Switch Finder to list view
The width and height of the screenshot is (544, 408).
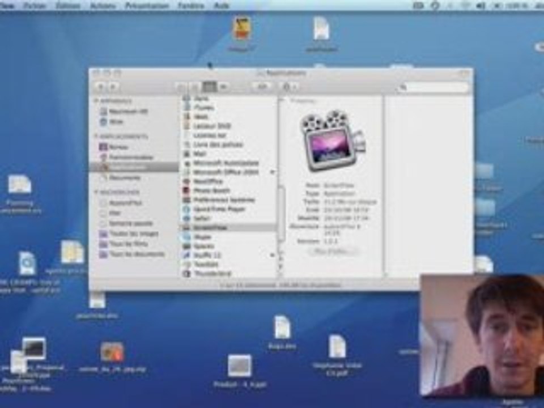pos(195,87)
